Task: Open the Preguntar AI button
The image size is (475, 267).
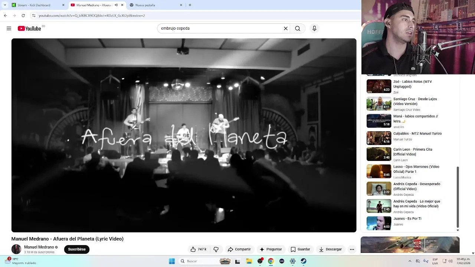Action: [x=271, y=249]
